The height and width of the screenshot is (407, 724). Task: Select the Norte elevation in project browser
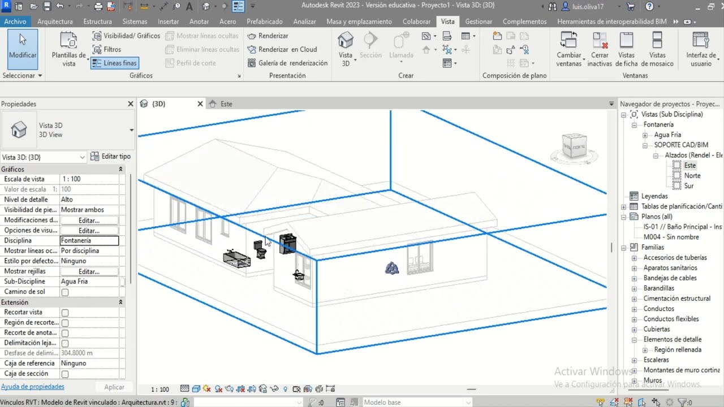coord(692,176)
